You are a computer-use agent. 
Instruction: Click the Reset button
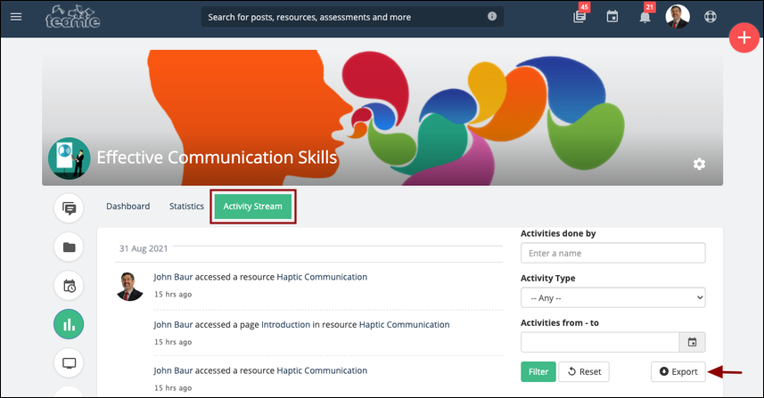pyautogui.click(x=584, y=371)
